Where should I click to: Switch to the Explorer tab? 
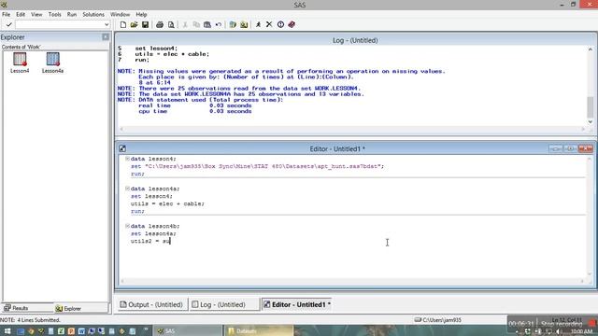[68, 308]
